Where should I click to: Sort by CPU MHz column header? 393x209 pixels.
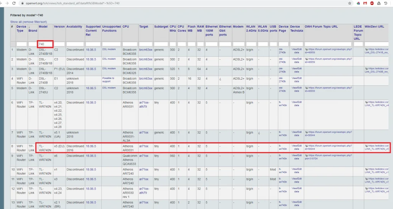point(173,29)
